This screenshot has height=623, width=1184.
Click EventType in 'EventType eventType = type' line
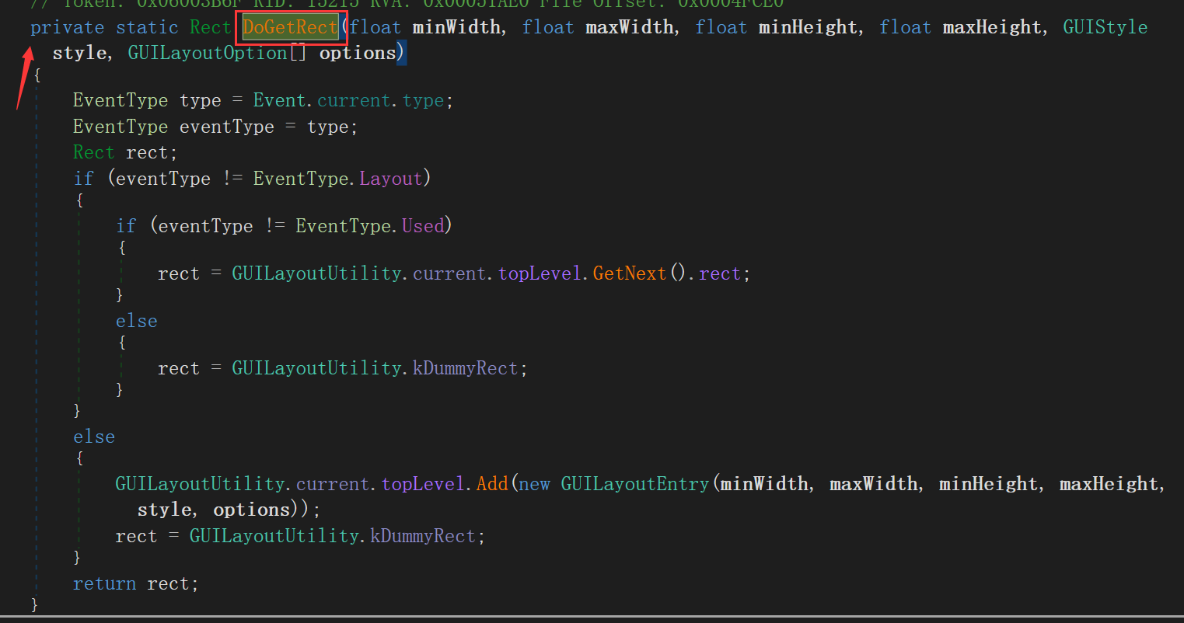click(x=120, y=127)
